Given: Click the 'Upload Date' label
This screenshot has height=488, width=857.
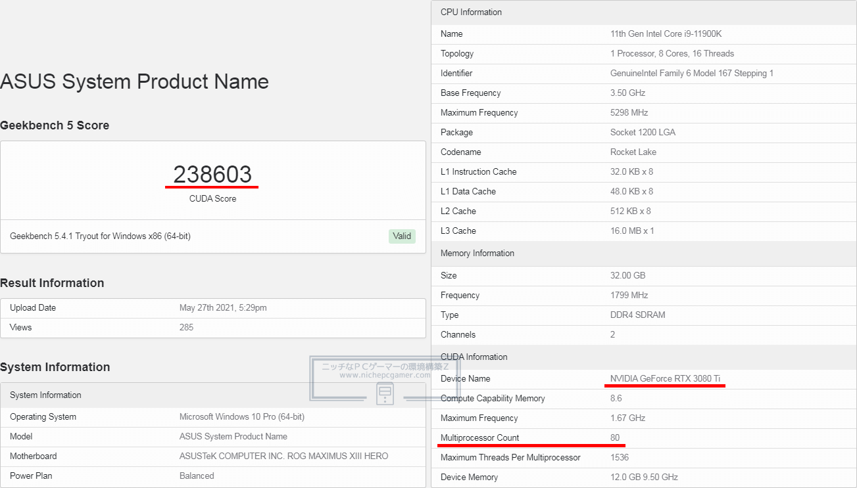Looking at the screenshot, I should (x=33, y=308).
